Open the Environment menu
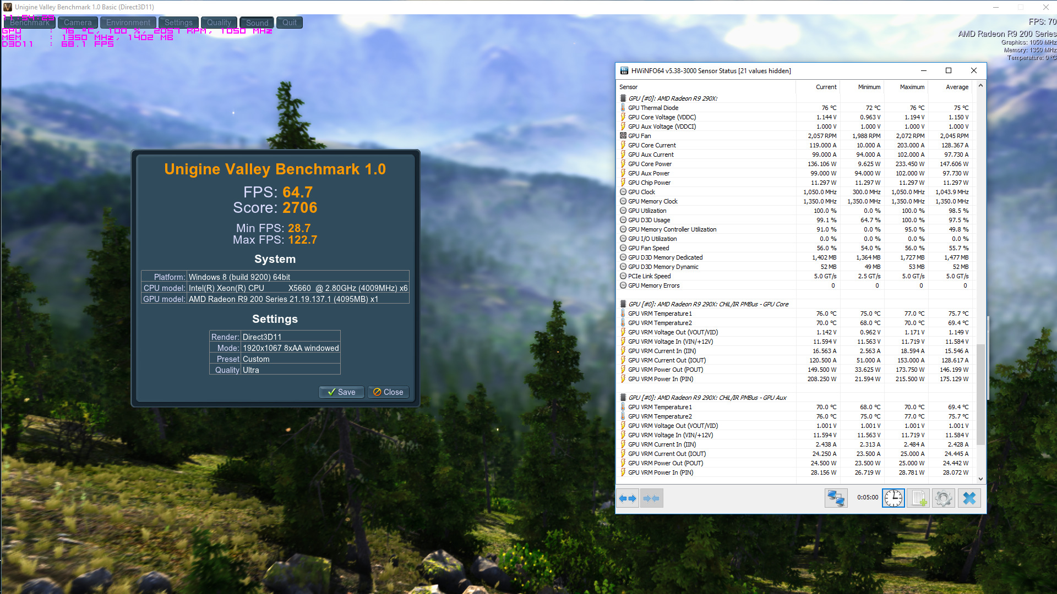1057x594 pixels. point(128,23)
